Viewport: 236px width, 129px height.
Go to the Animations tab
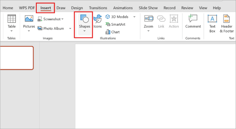tap(123, 8)
